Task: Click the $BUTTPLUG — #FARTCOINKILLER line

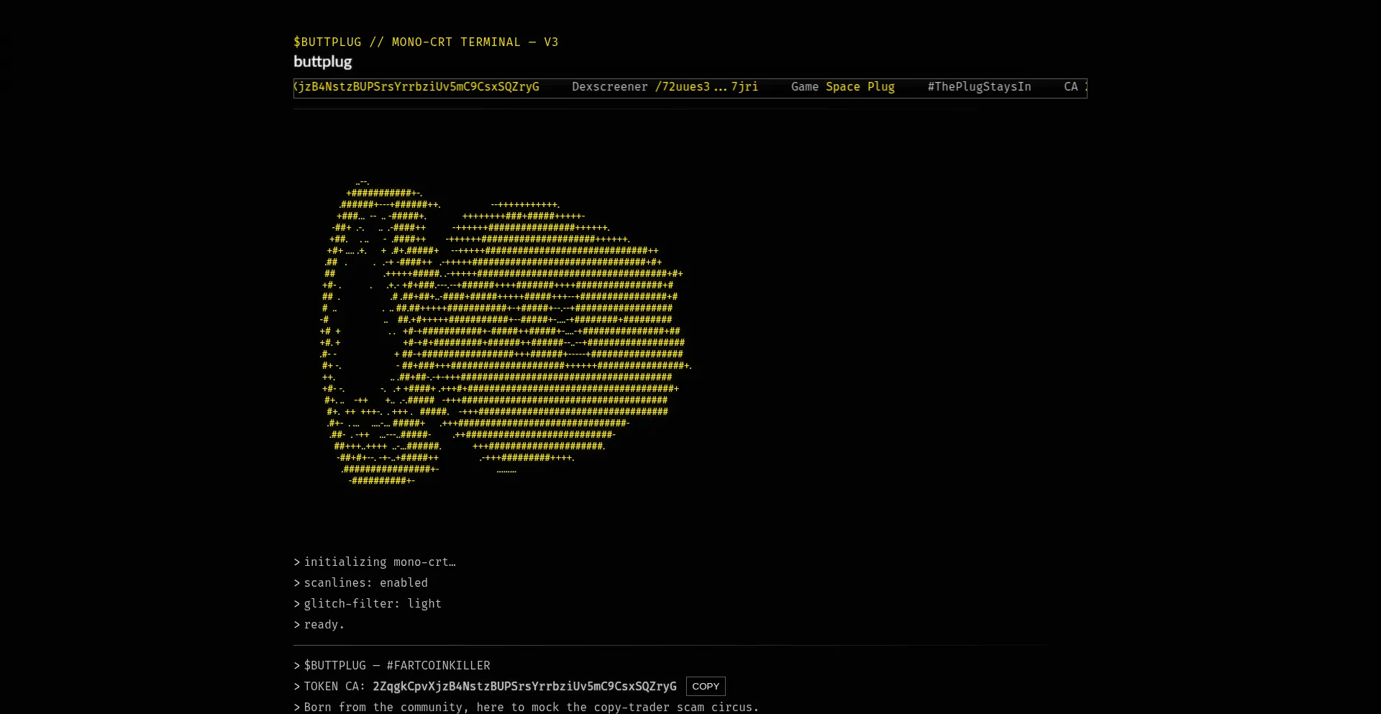Action: (396, 665)
